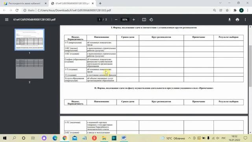252x142 pixels.
Task: Go forward in browser history
Action: point(11,10)
